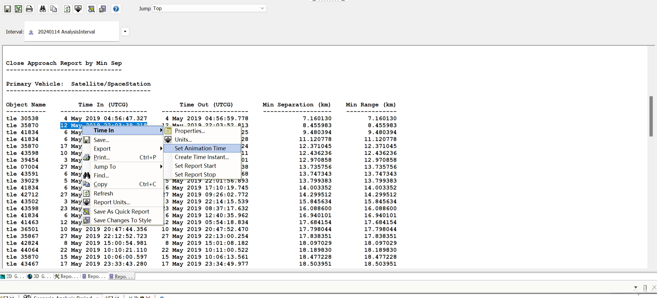Click Min Separation value 18.189830 for tle 44064
Viewport: 657px width, 298px height.
[315, 250]
